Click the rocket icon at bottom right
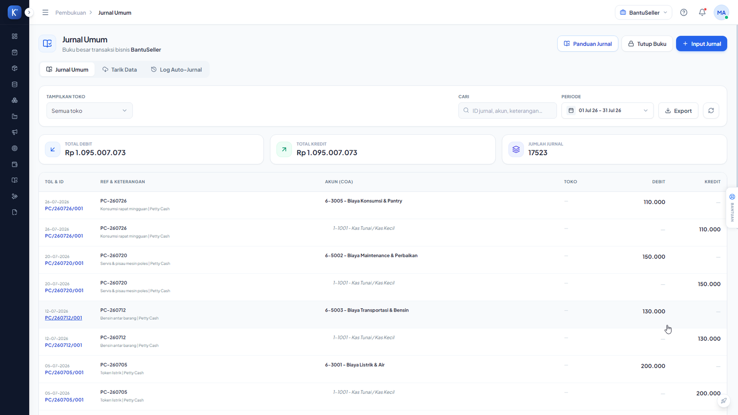The image size is (738, 415). [x=724, y=401]
